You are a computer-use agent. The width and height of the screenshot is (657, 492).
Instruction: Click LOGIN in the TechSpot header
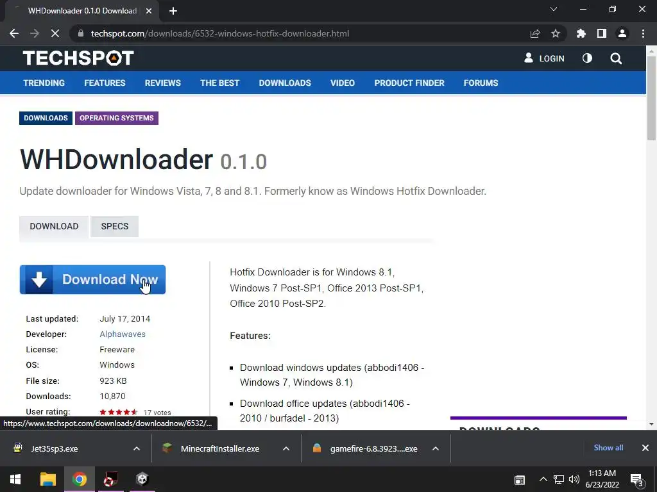544,58
